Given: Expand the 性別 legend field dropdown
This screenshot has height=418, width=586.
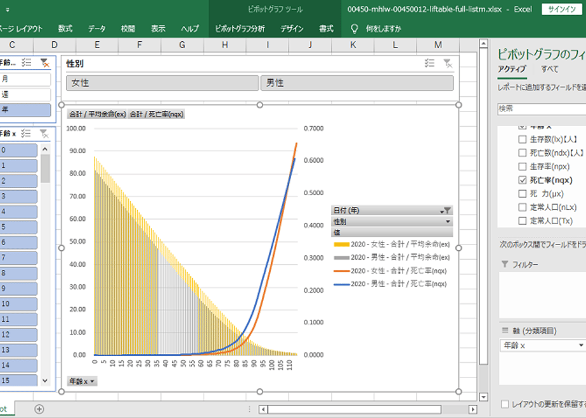Looking at the screenshot, I should 448,222.
